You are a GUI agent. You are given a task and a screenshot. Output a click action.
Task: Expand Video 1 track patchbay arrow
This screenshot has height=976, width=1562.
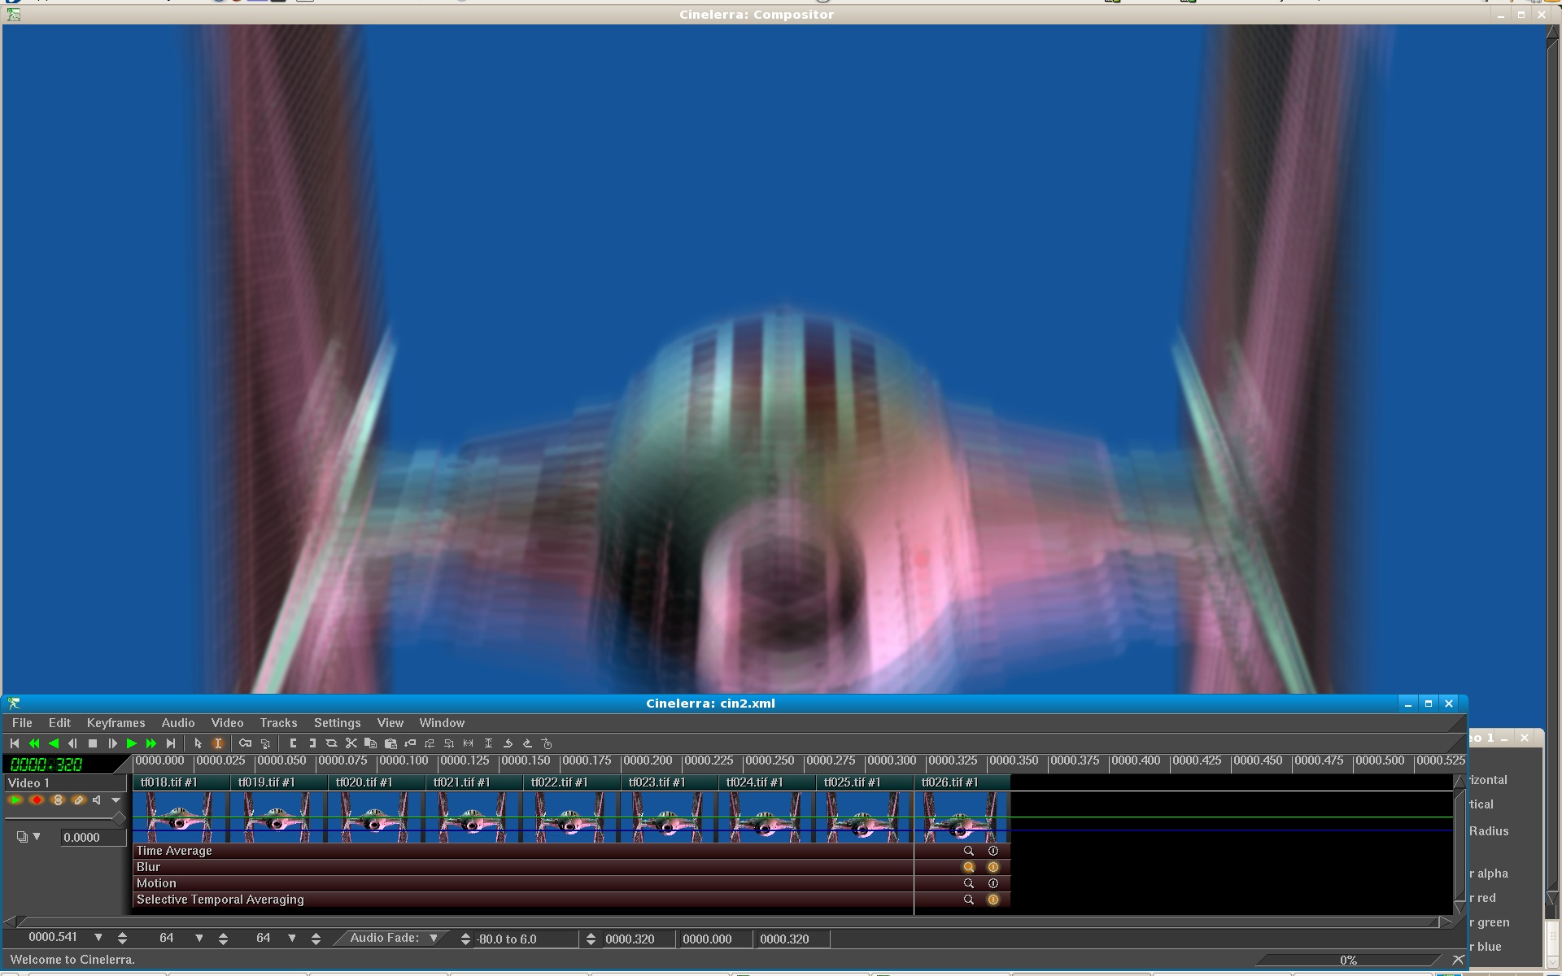(x=116, y=800)
